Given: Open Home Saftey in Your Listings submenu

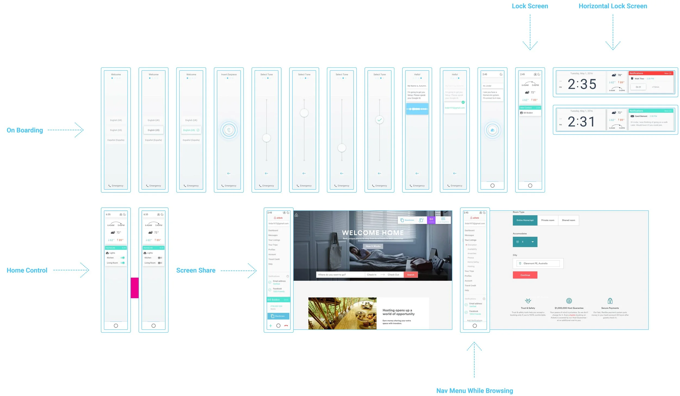Looking at the screenshot, I should 473,262.
